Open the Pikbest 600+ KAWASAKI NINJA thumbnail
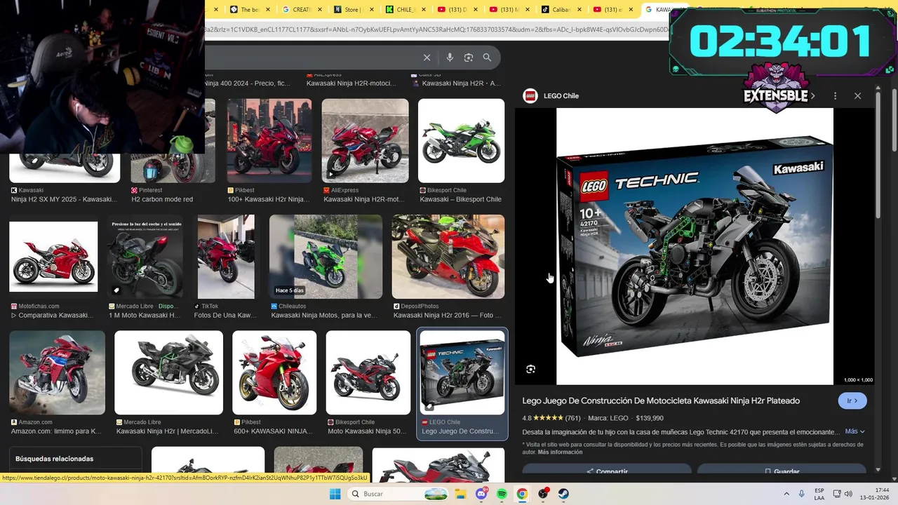Screen dimensions: 898x505 (x=274, y=373)
